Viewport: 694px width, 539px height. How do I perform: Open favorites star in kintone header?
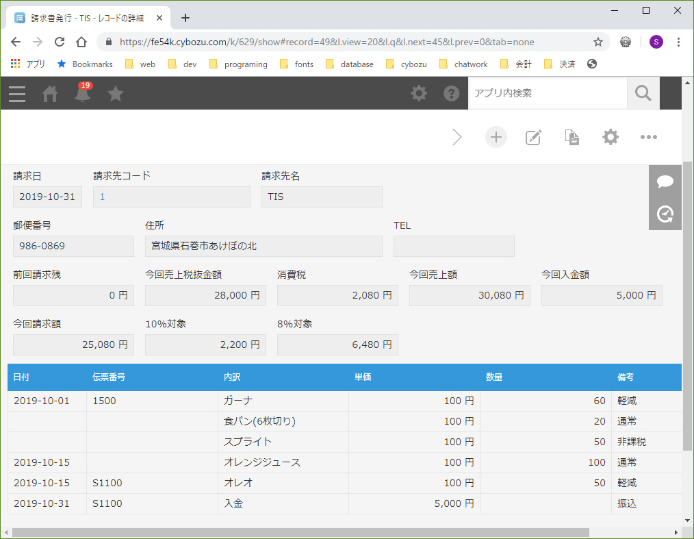point(116,93)
